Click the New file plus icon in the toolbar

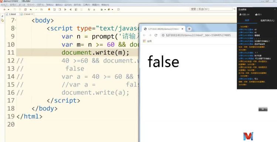point(4,10)
